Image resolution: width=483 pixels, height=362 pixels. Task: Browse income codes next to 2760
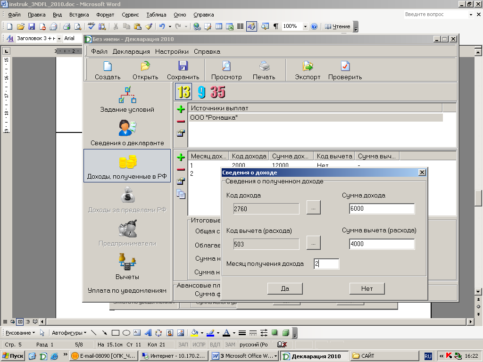313,207
